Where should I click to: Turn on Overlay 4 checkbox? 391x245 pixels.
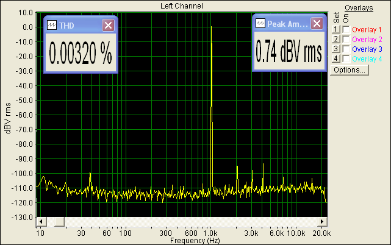(x=346, y=59)
